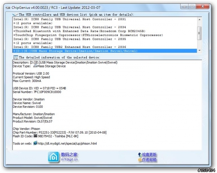Click the Product Model: Swivel/Swivel line
This screenshot has width=217, height=173.
[33, 118]
